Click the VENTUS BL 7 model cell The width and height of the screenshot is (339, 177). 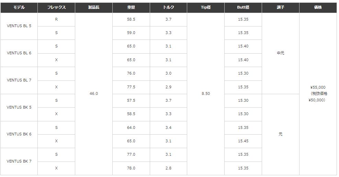[19, 80]
